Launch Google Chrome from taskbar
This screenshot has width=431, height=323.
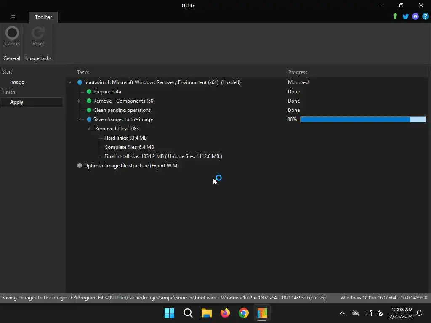coord(244,313)
